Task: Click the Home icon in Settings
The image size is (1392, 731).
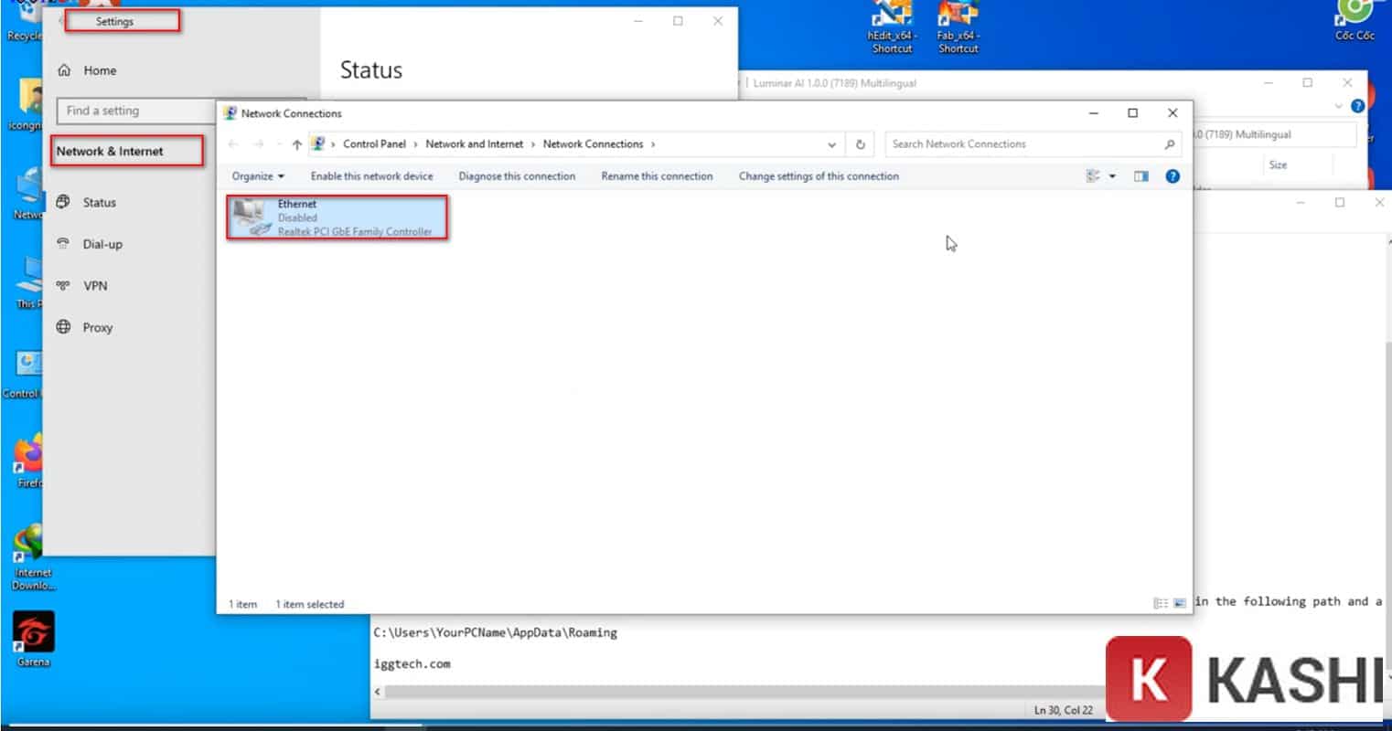Action: pos(64,70)
